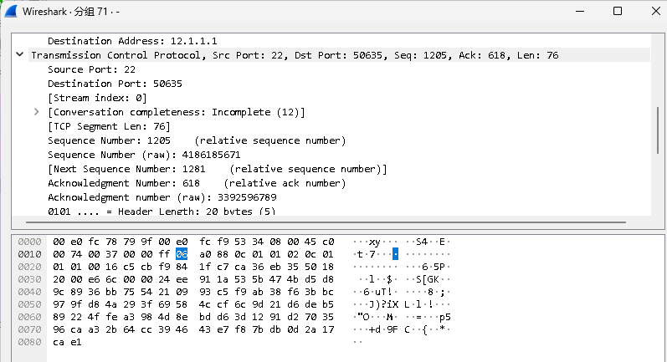Click hex offset 0030 in bytes pane
The height and width of the screenshot is (362, 667).
[x=29, y=279]
